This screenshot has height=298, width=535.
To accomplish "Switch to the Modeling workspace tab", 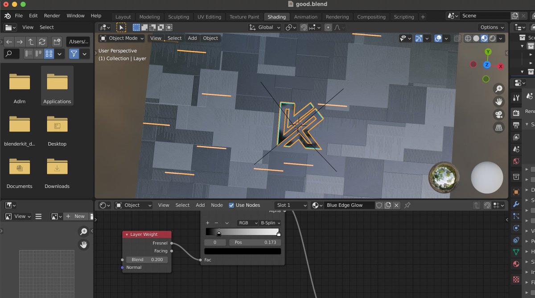I will pyautogui.click(x=149, y=17).
